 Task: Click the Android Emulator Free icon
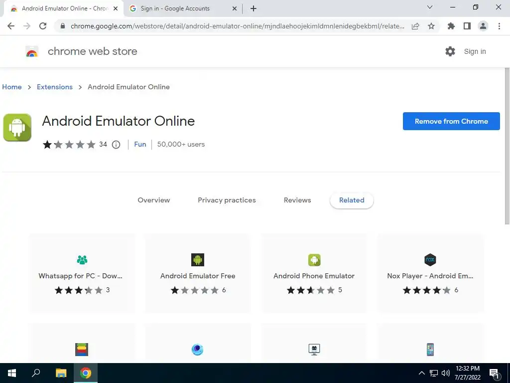198,259
